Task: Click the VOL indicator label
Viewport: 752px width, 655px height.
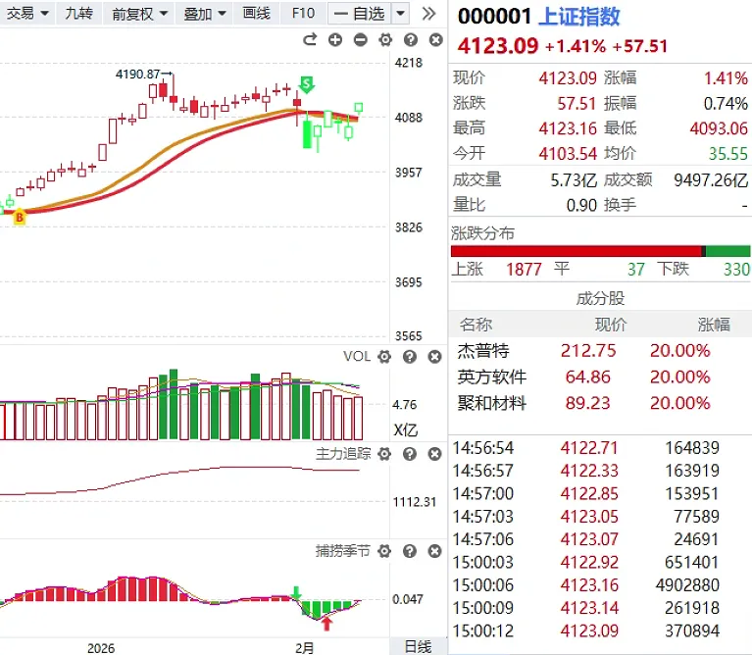Action: [x=357, y=356]
